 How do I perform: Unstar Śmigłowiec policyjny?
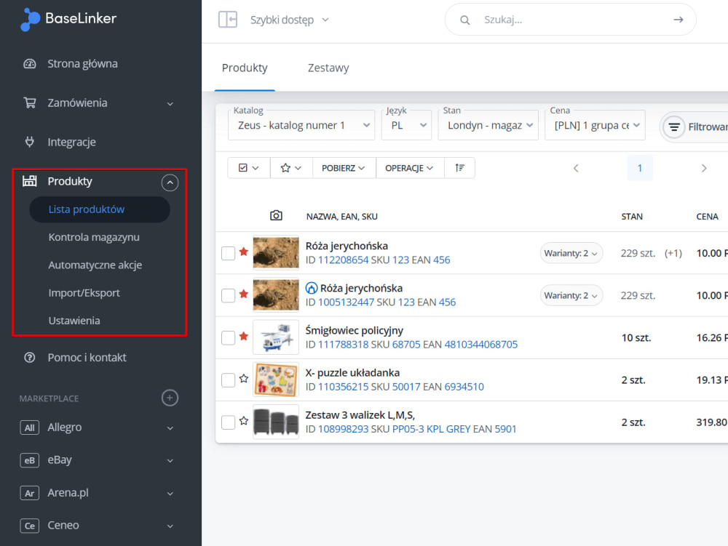pos(244,336)
